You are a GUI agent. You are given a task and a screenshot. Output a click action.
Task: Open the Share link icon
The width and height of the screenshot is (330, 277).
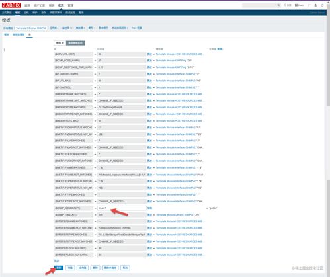[x=300, y=5]
